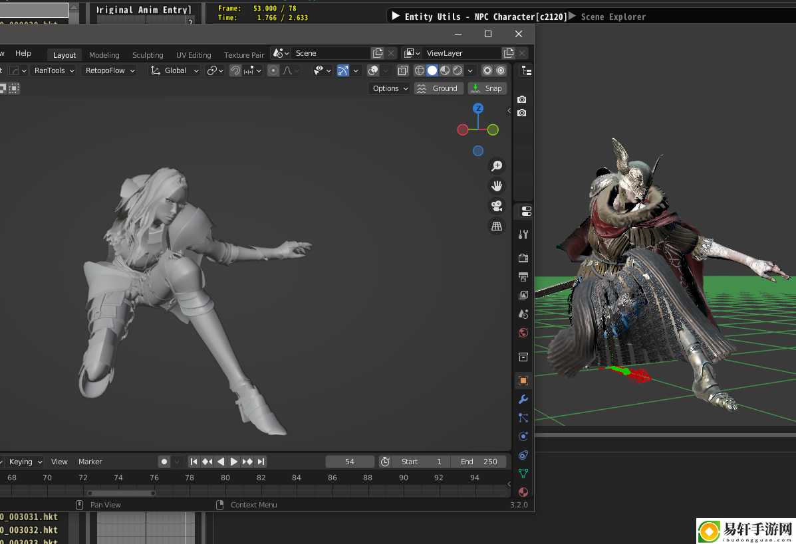This screenshot has height=544, width=796.
Task: Toggle the camera view icon
Action: [497, 206]
